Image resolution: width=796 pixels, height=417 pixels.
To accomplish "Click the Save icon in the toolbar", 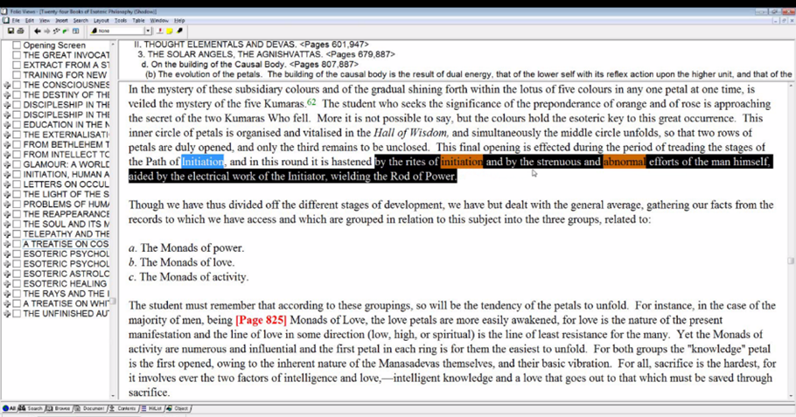I will (x=10, y=31).
